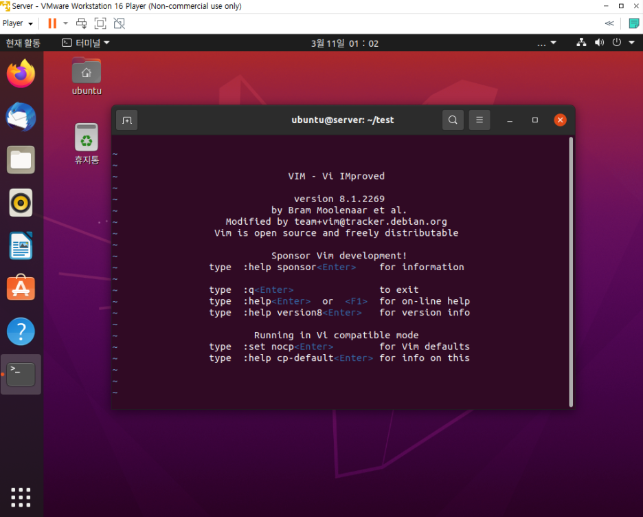
Task: Open Ubuntu Software store icon
Action: coord(21,287)
